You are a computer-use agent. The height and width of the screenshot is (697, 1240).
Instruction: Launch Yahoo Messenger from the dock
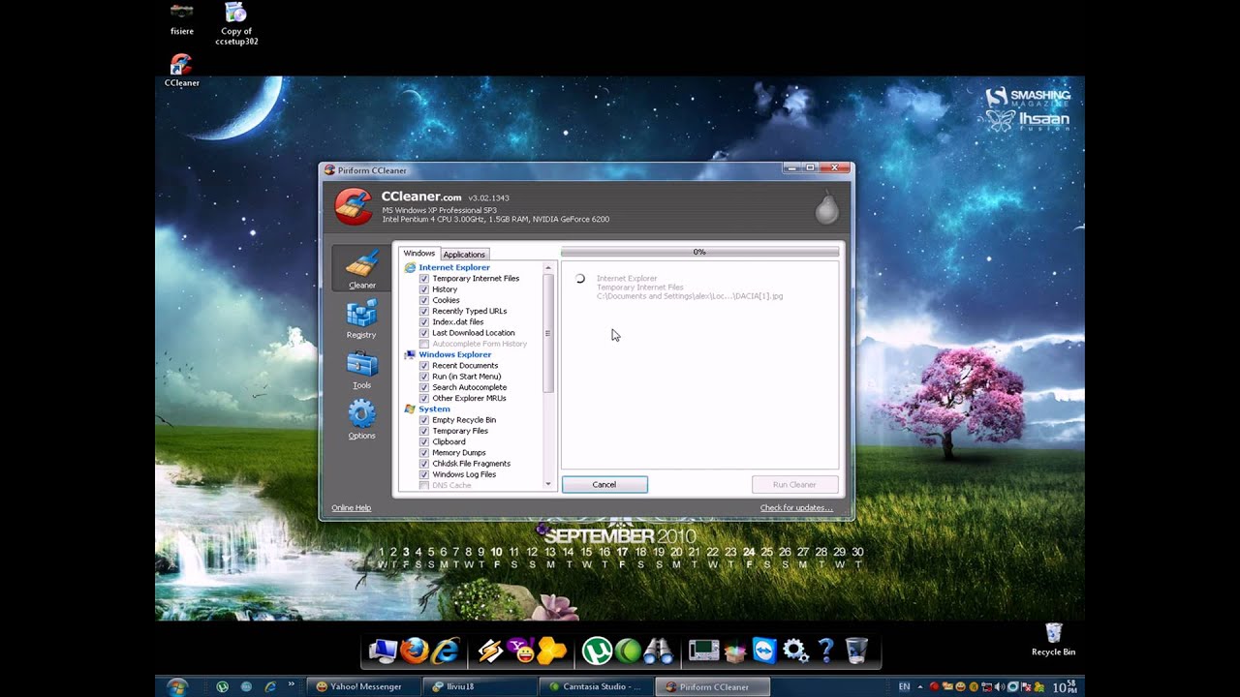(x=521, y=651)
